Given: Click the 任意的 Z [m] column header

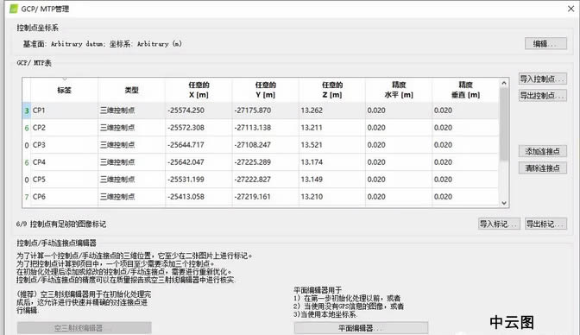Looking at the screenshot, I should point(331,90).
